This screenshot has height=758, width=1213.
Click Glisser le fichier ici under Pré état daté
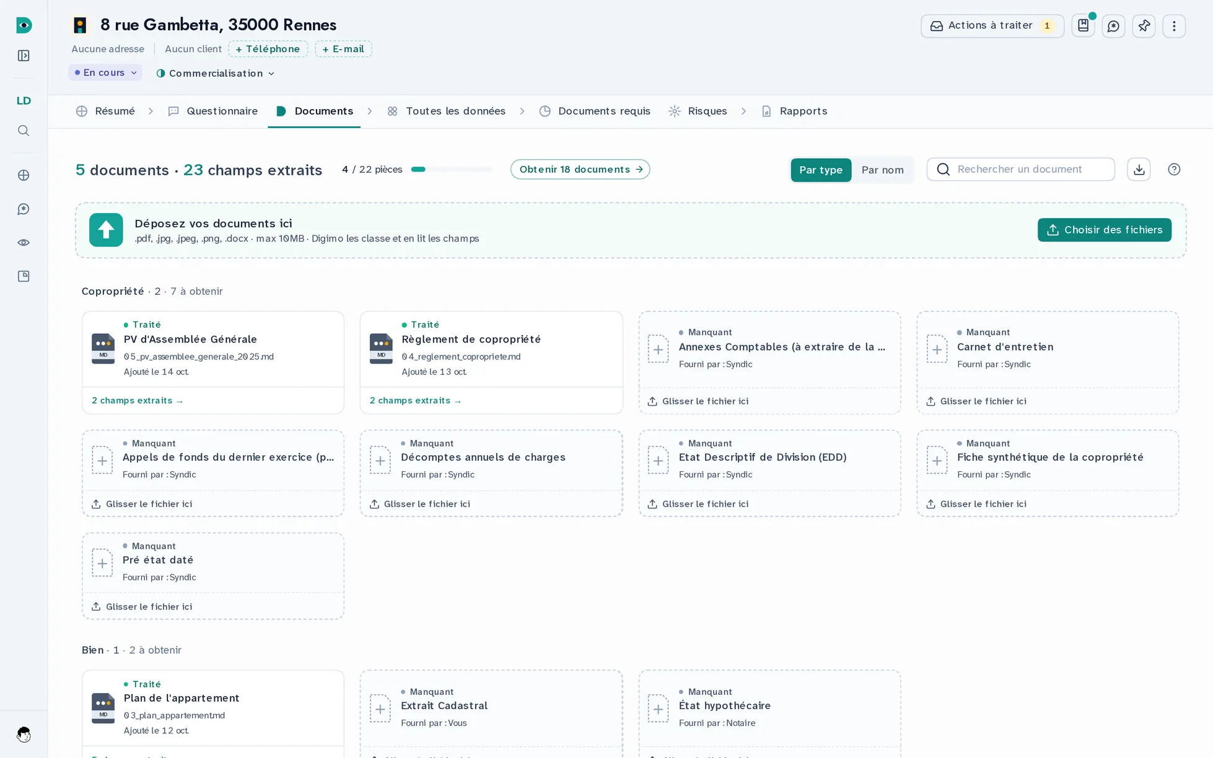[142, 606]
